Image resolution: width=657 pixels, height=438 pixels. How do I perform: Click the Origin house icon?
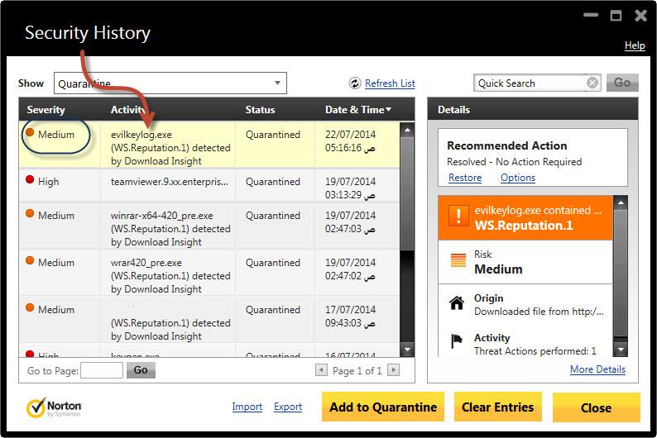coord(457,302)
